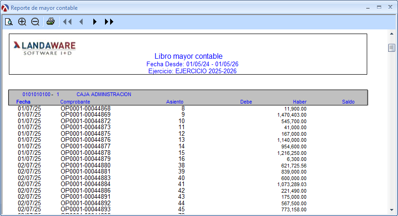Click the scrollbar down arrow

pyautogui.click(x=391, y=210)
